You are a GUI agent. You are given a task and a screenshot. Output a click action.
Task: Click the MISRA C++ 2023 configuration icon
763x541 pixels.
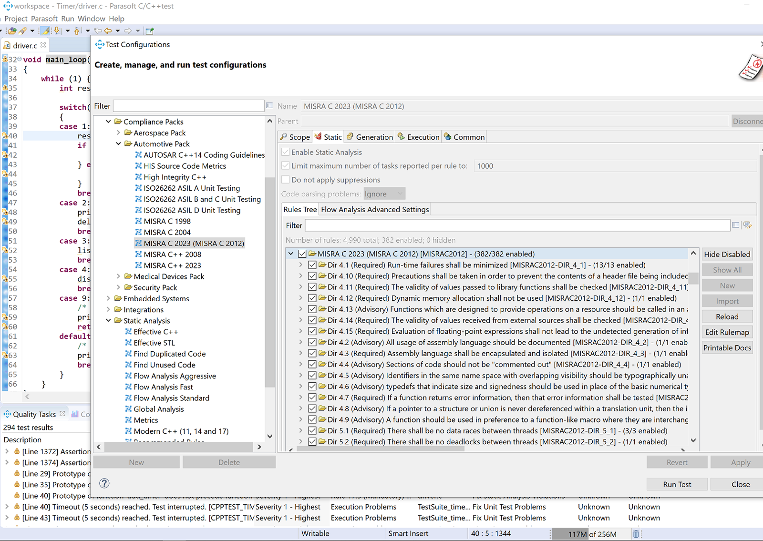[x=138, y=265]
